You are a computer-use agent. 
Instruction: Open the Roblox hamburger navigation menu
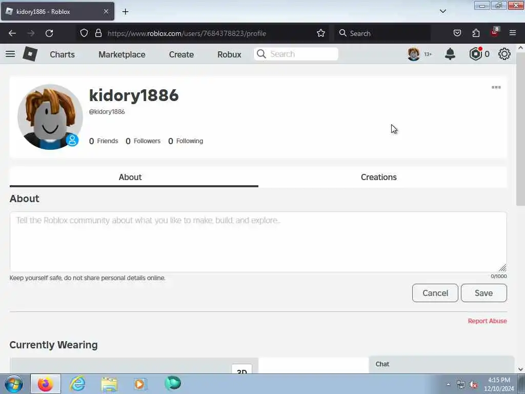point(10,54)
